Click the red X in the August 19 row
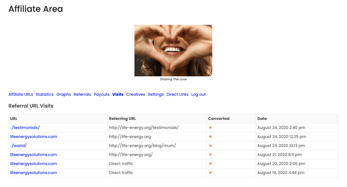 point(211,173)
